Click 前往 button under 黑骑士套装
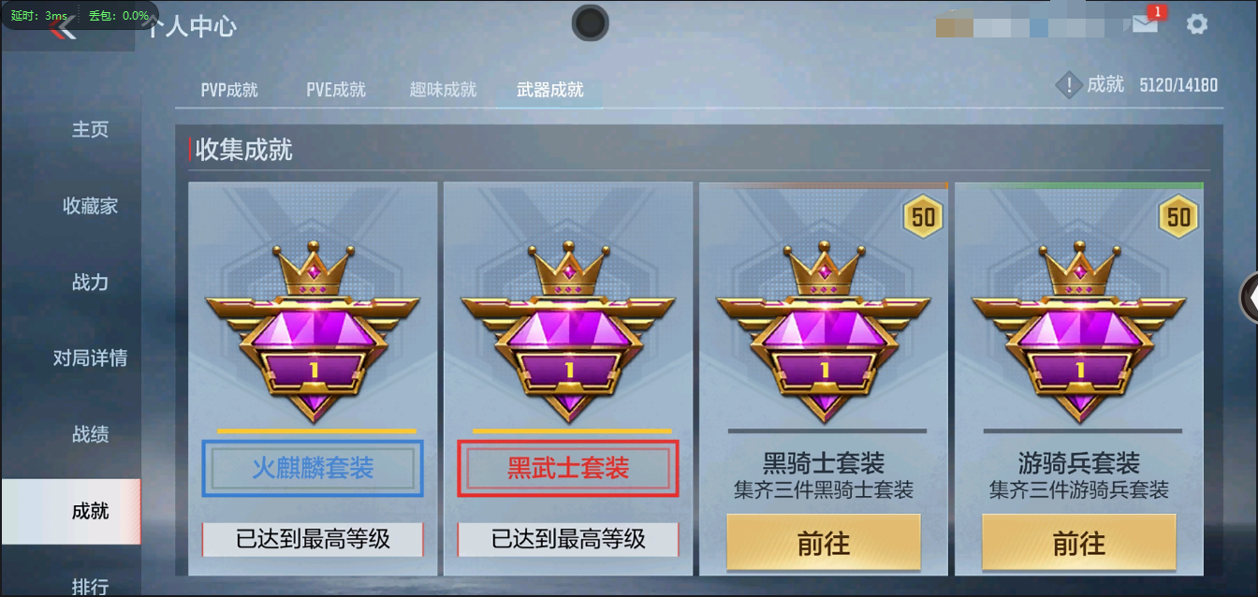The image size is (1258, 597). (x=824, y=543)
